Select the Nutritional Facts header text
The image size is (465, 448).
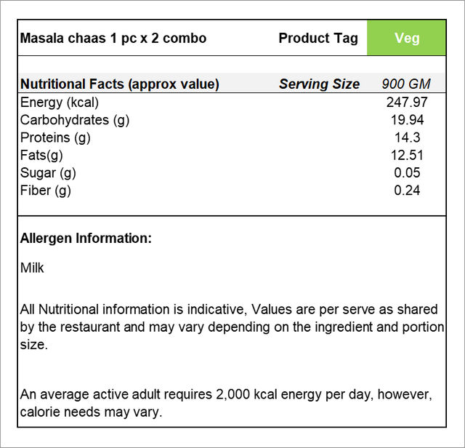(120, 84)
